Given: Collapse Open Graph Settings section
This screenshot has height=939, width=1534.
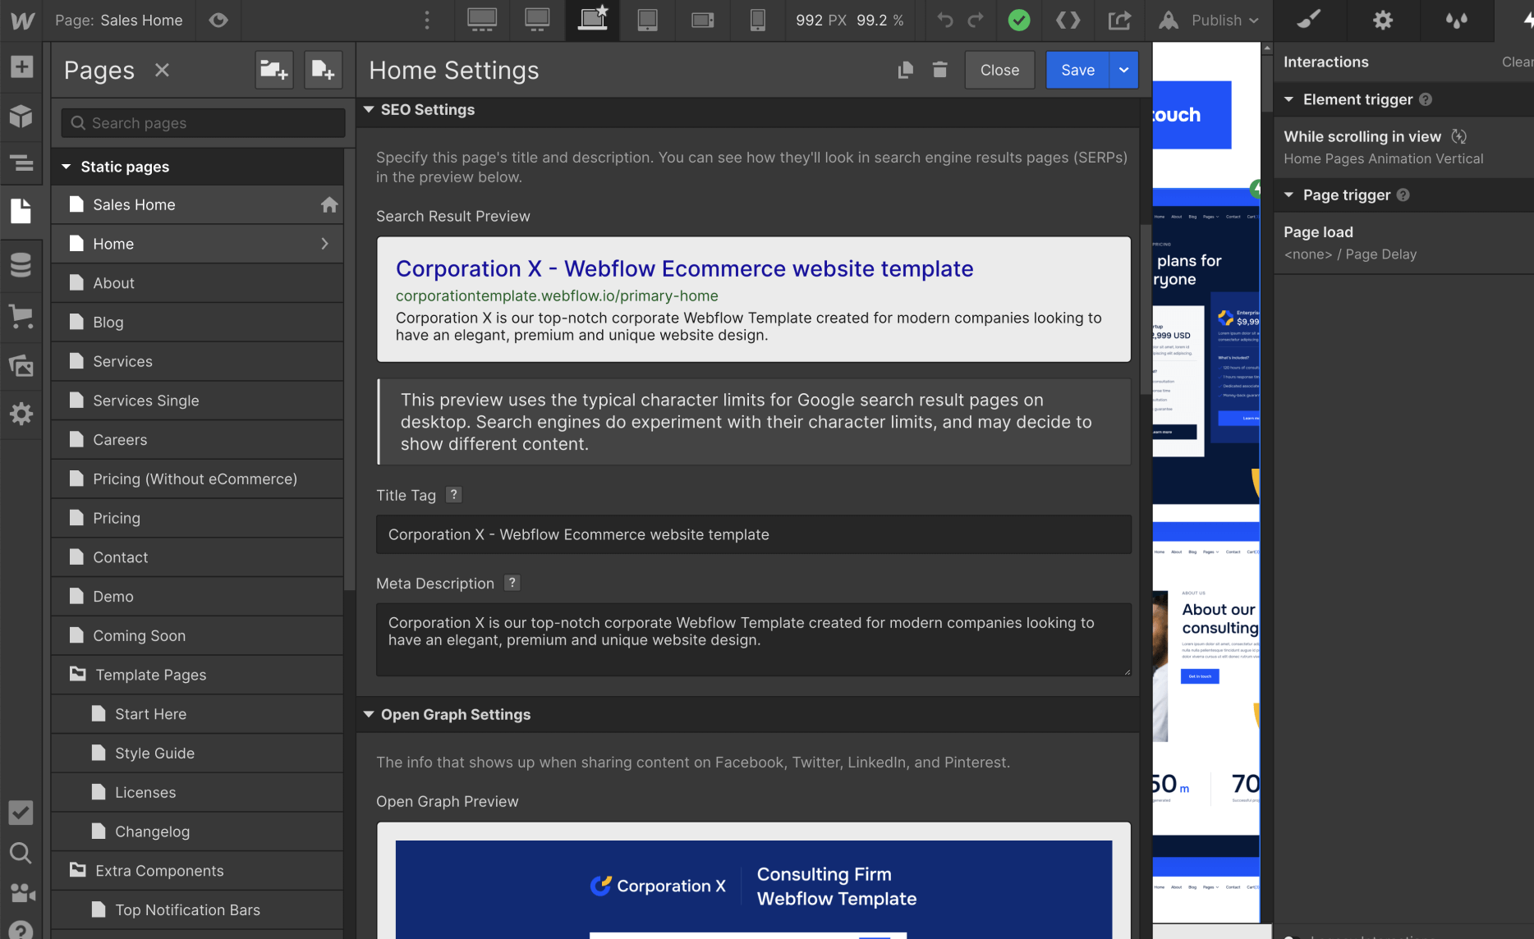Looking at the screenshot, I should pos(369,715).
